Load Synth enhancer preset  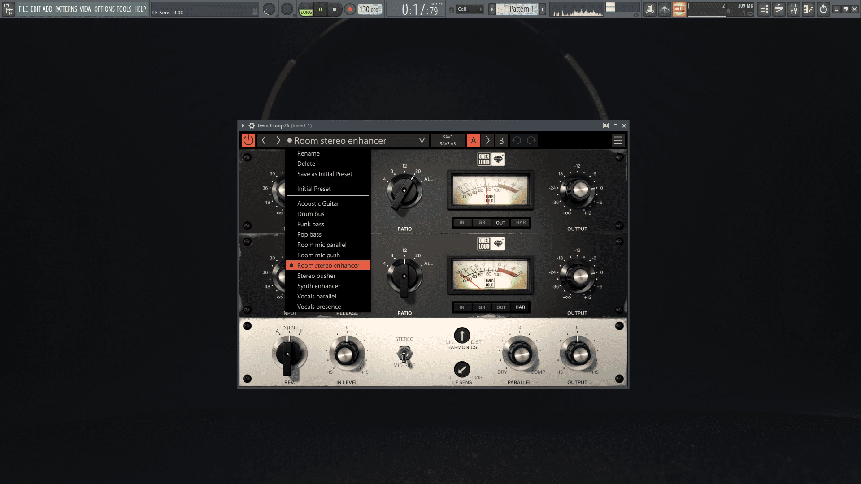pyautogui.click(x=328, y=286)
